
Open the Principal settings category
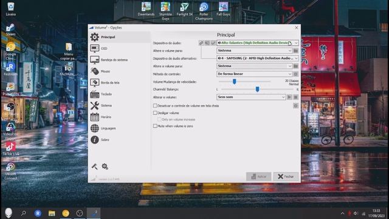(x=119, y=37)
